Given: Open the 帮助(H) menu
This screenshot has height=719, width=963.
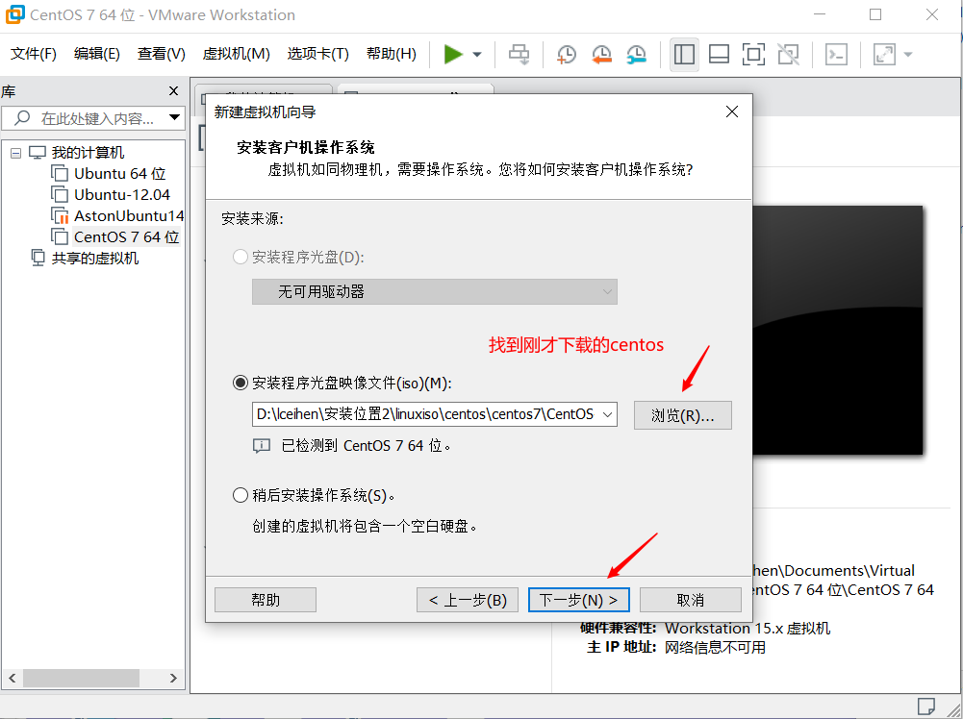Looking at the screenshot, I should coord(391,54).
